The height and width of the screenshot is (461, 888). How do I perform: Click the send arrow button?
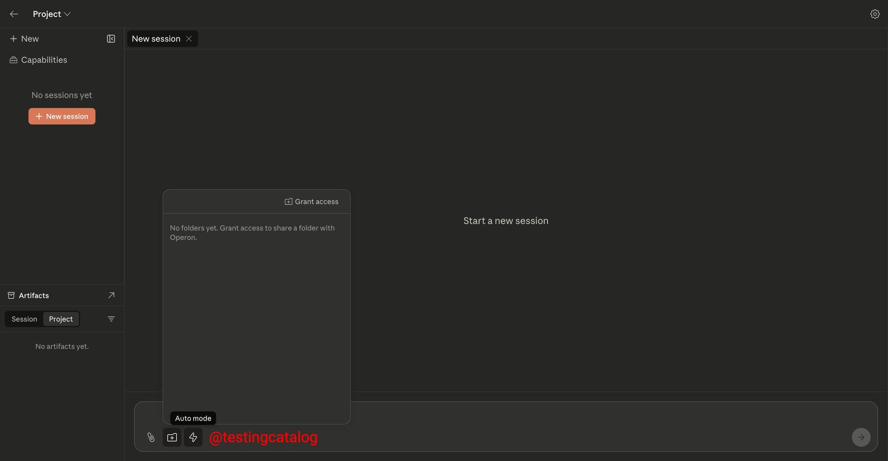(860, 437)
